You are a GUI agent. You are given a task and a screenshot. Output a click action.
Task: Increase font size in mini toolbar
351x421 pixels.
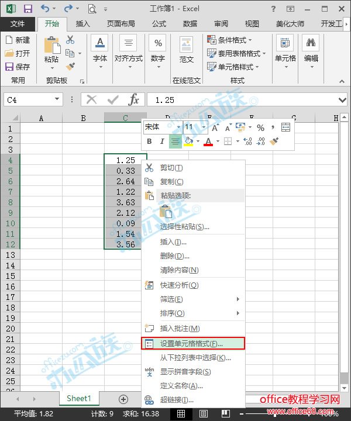(x=215, y=128)
